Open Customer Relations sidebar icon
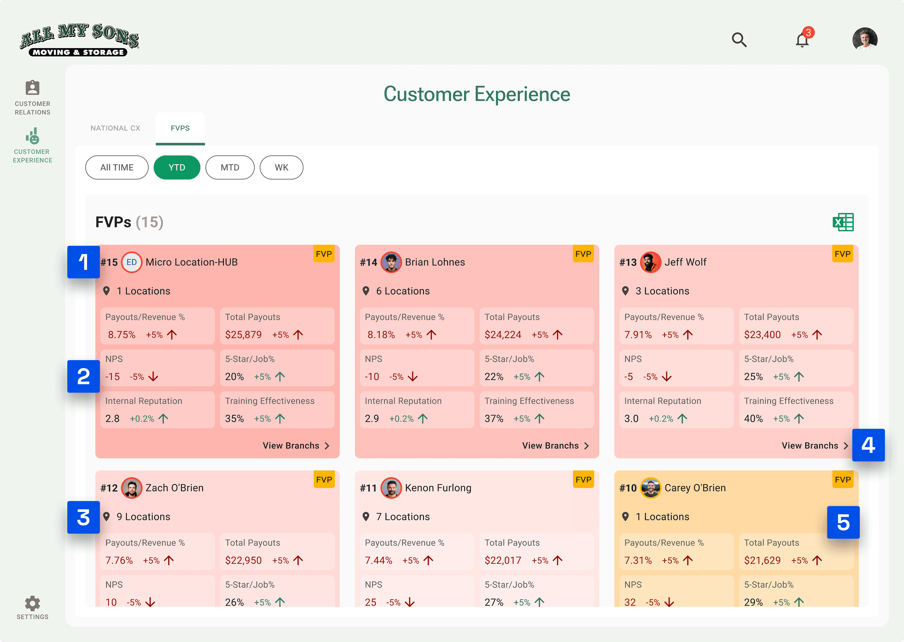 [x=32, y=88]
